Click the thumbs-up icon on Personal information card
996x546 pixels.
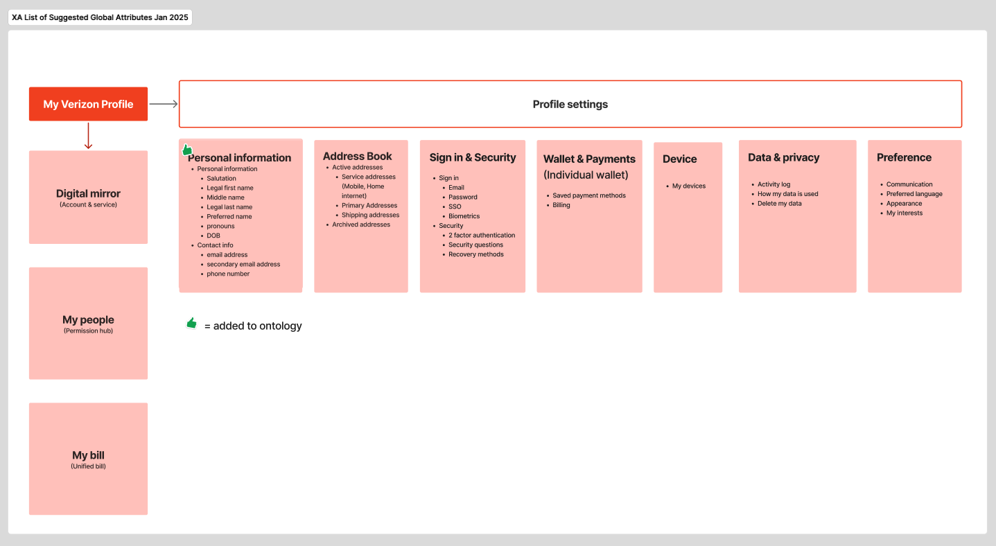pyautogui.click(x=187, y=150)
